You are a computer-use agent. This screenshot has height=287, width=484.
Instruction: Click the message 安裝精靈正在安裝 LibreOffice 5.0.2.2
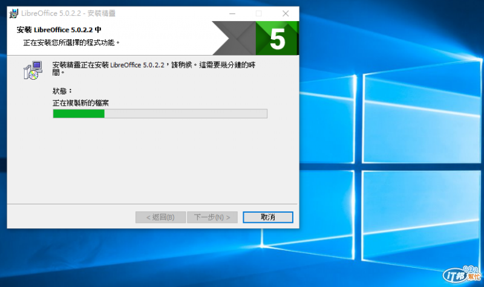click(x=154, y=68)
